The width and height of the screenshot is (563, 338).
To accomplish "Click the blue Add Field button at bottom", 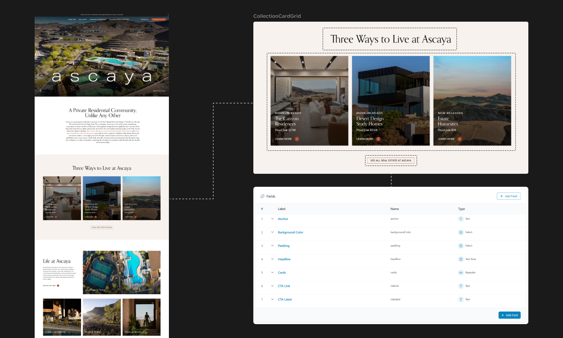I will click(x=509, y=315).
